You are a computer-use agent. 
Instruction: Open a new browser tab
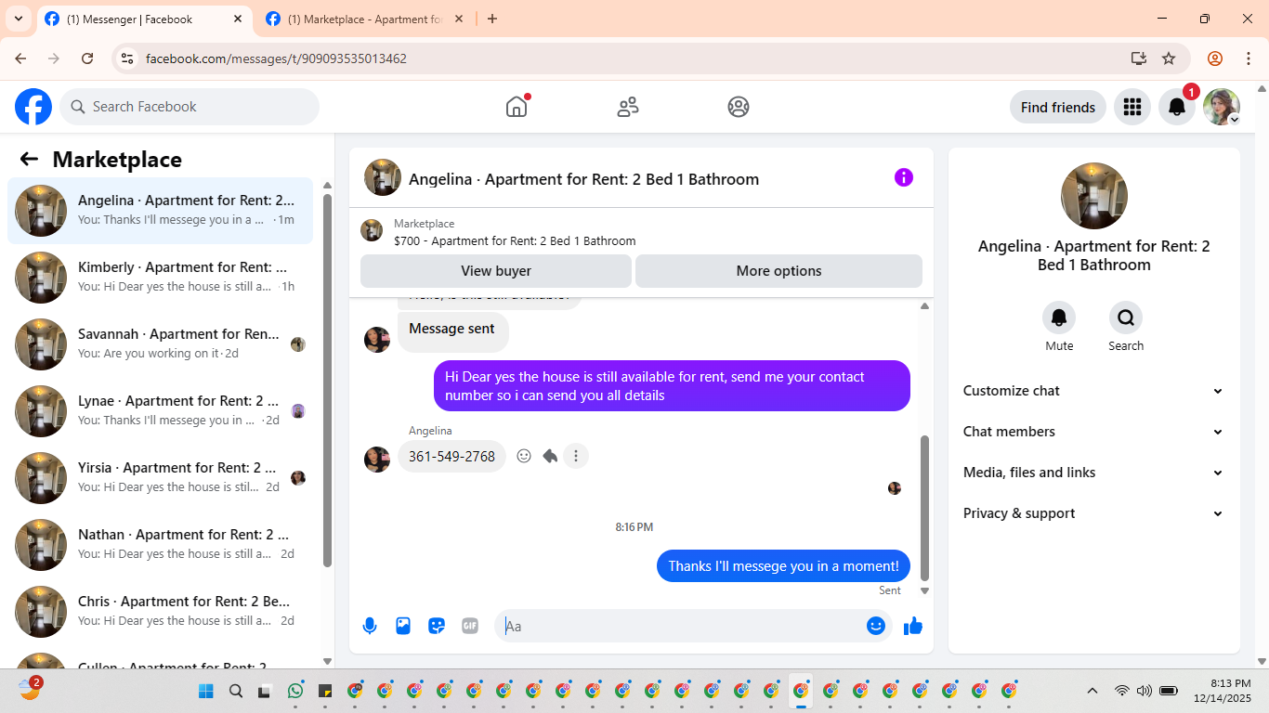492,19
